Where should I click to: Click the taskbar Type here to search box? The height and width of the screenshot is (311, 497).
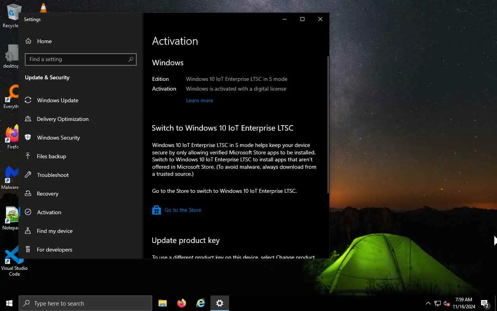[x=85, y=303]
